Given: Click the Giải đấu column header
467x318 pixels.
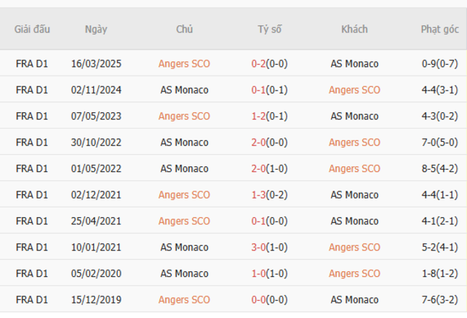Looking at the screenshot, I should click(32, 29).
